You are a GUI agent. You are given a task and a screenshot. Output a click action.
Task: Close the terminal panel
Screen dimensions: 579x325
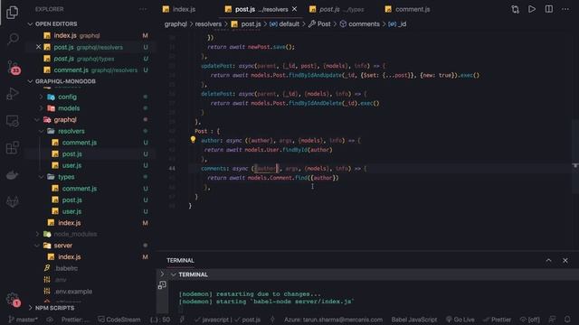tap(565, 260)
